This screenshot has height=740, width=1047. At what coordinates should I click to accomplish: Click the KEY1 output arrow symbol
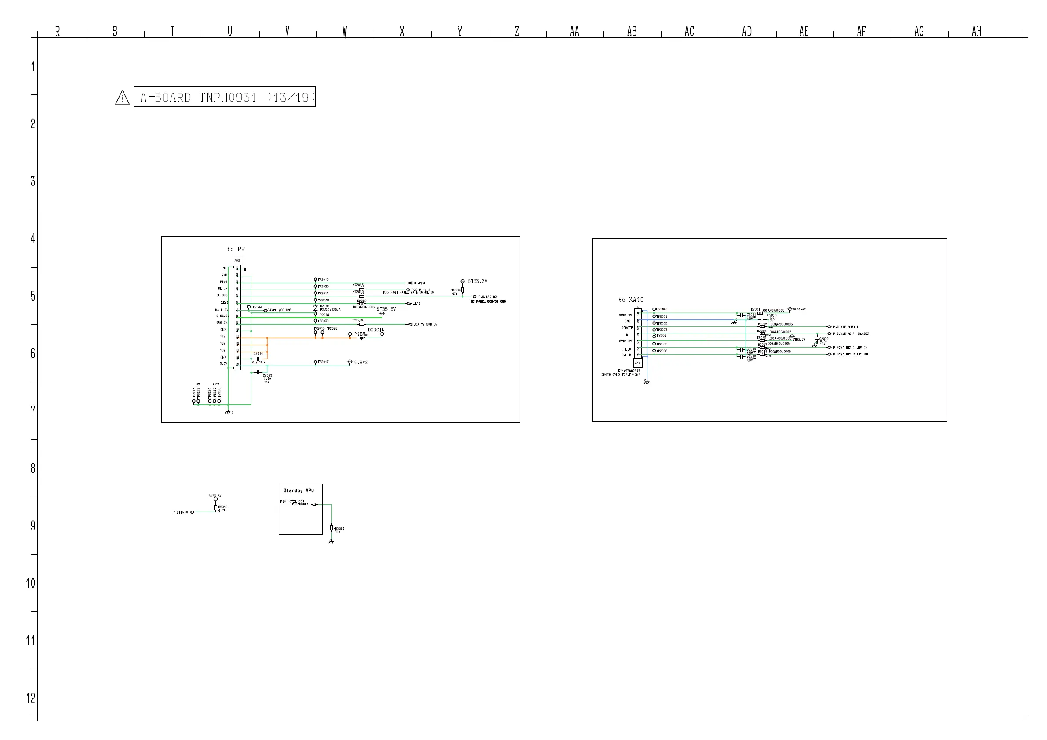(409, 304)
